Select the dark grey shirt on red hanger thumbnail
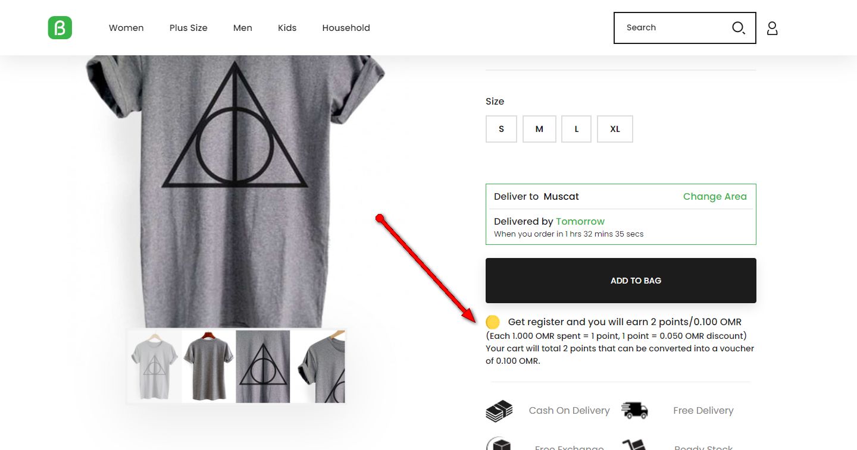Image resolution: width=857 pixels, height=450 pixels. pos(208,366)
